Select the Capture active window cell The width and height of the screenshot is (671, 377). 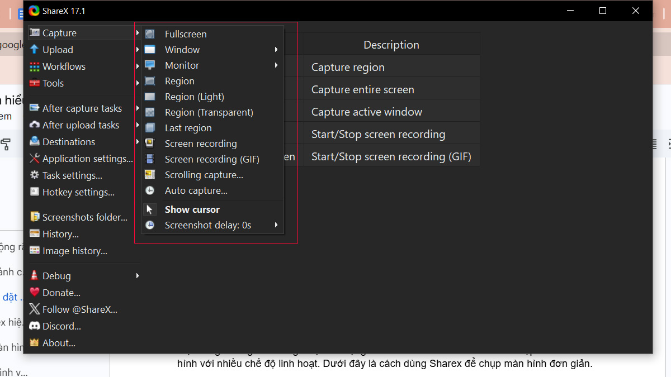click(x=391, y=112)
